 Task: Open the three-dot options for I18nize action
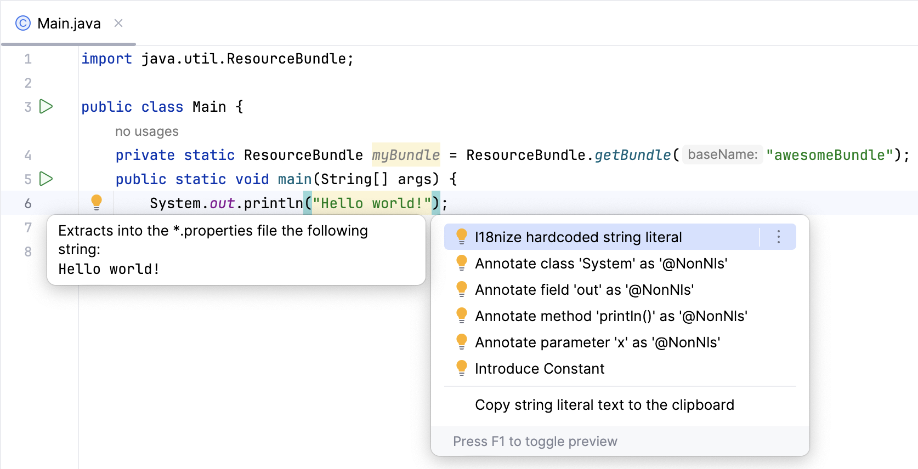(x=778, y=237)
